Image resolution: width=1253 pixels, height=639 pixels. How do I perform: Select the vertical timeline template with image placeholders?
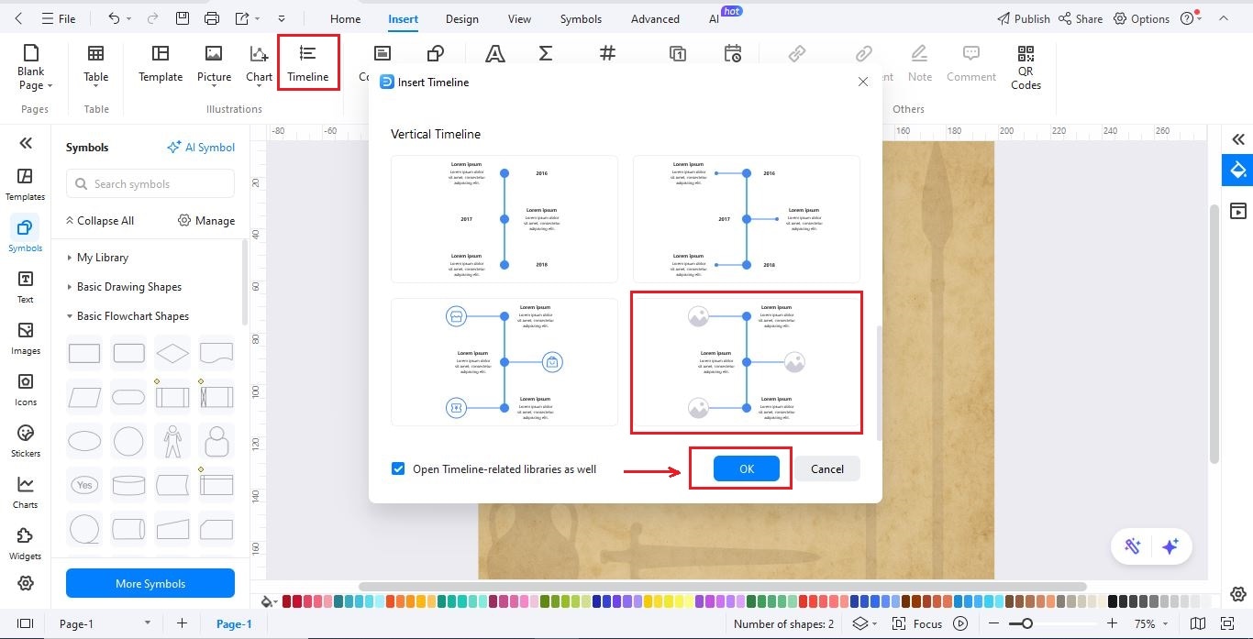(747, 362)
